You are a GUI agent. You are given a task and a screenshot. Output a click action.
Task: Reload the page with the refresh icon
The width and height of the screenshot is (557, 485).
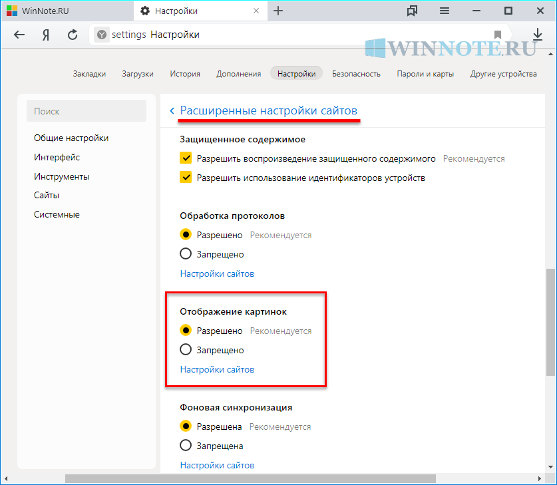[73, 35]
